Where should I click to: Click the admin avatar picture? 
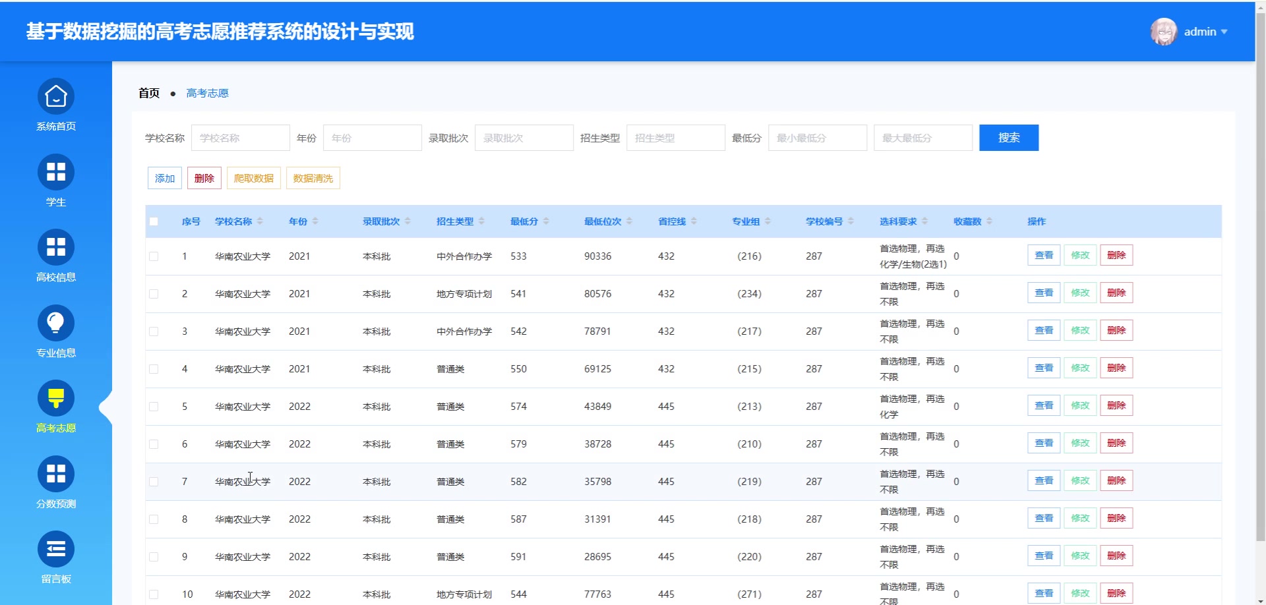click(x=1164, y=32)
